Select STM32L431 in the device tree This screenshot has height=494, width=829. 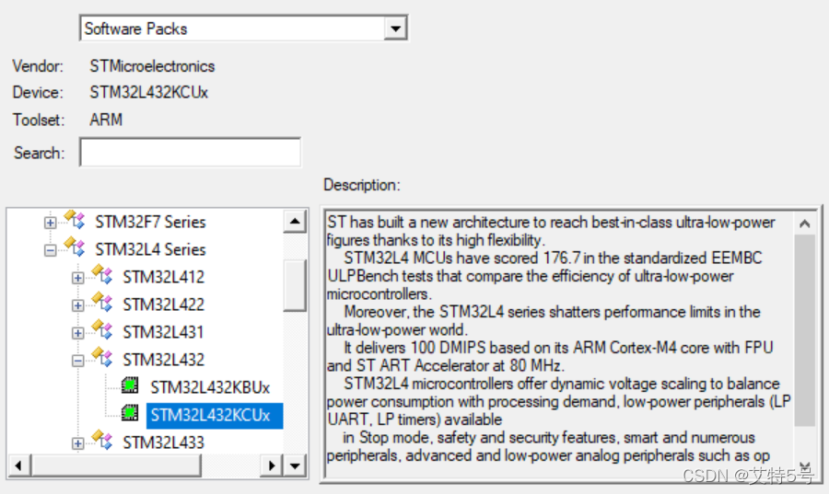coord(163,332)
